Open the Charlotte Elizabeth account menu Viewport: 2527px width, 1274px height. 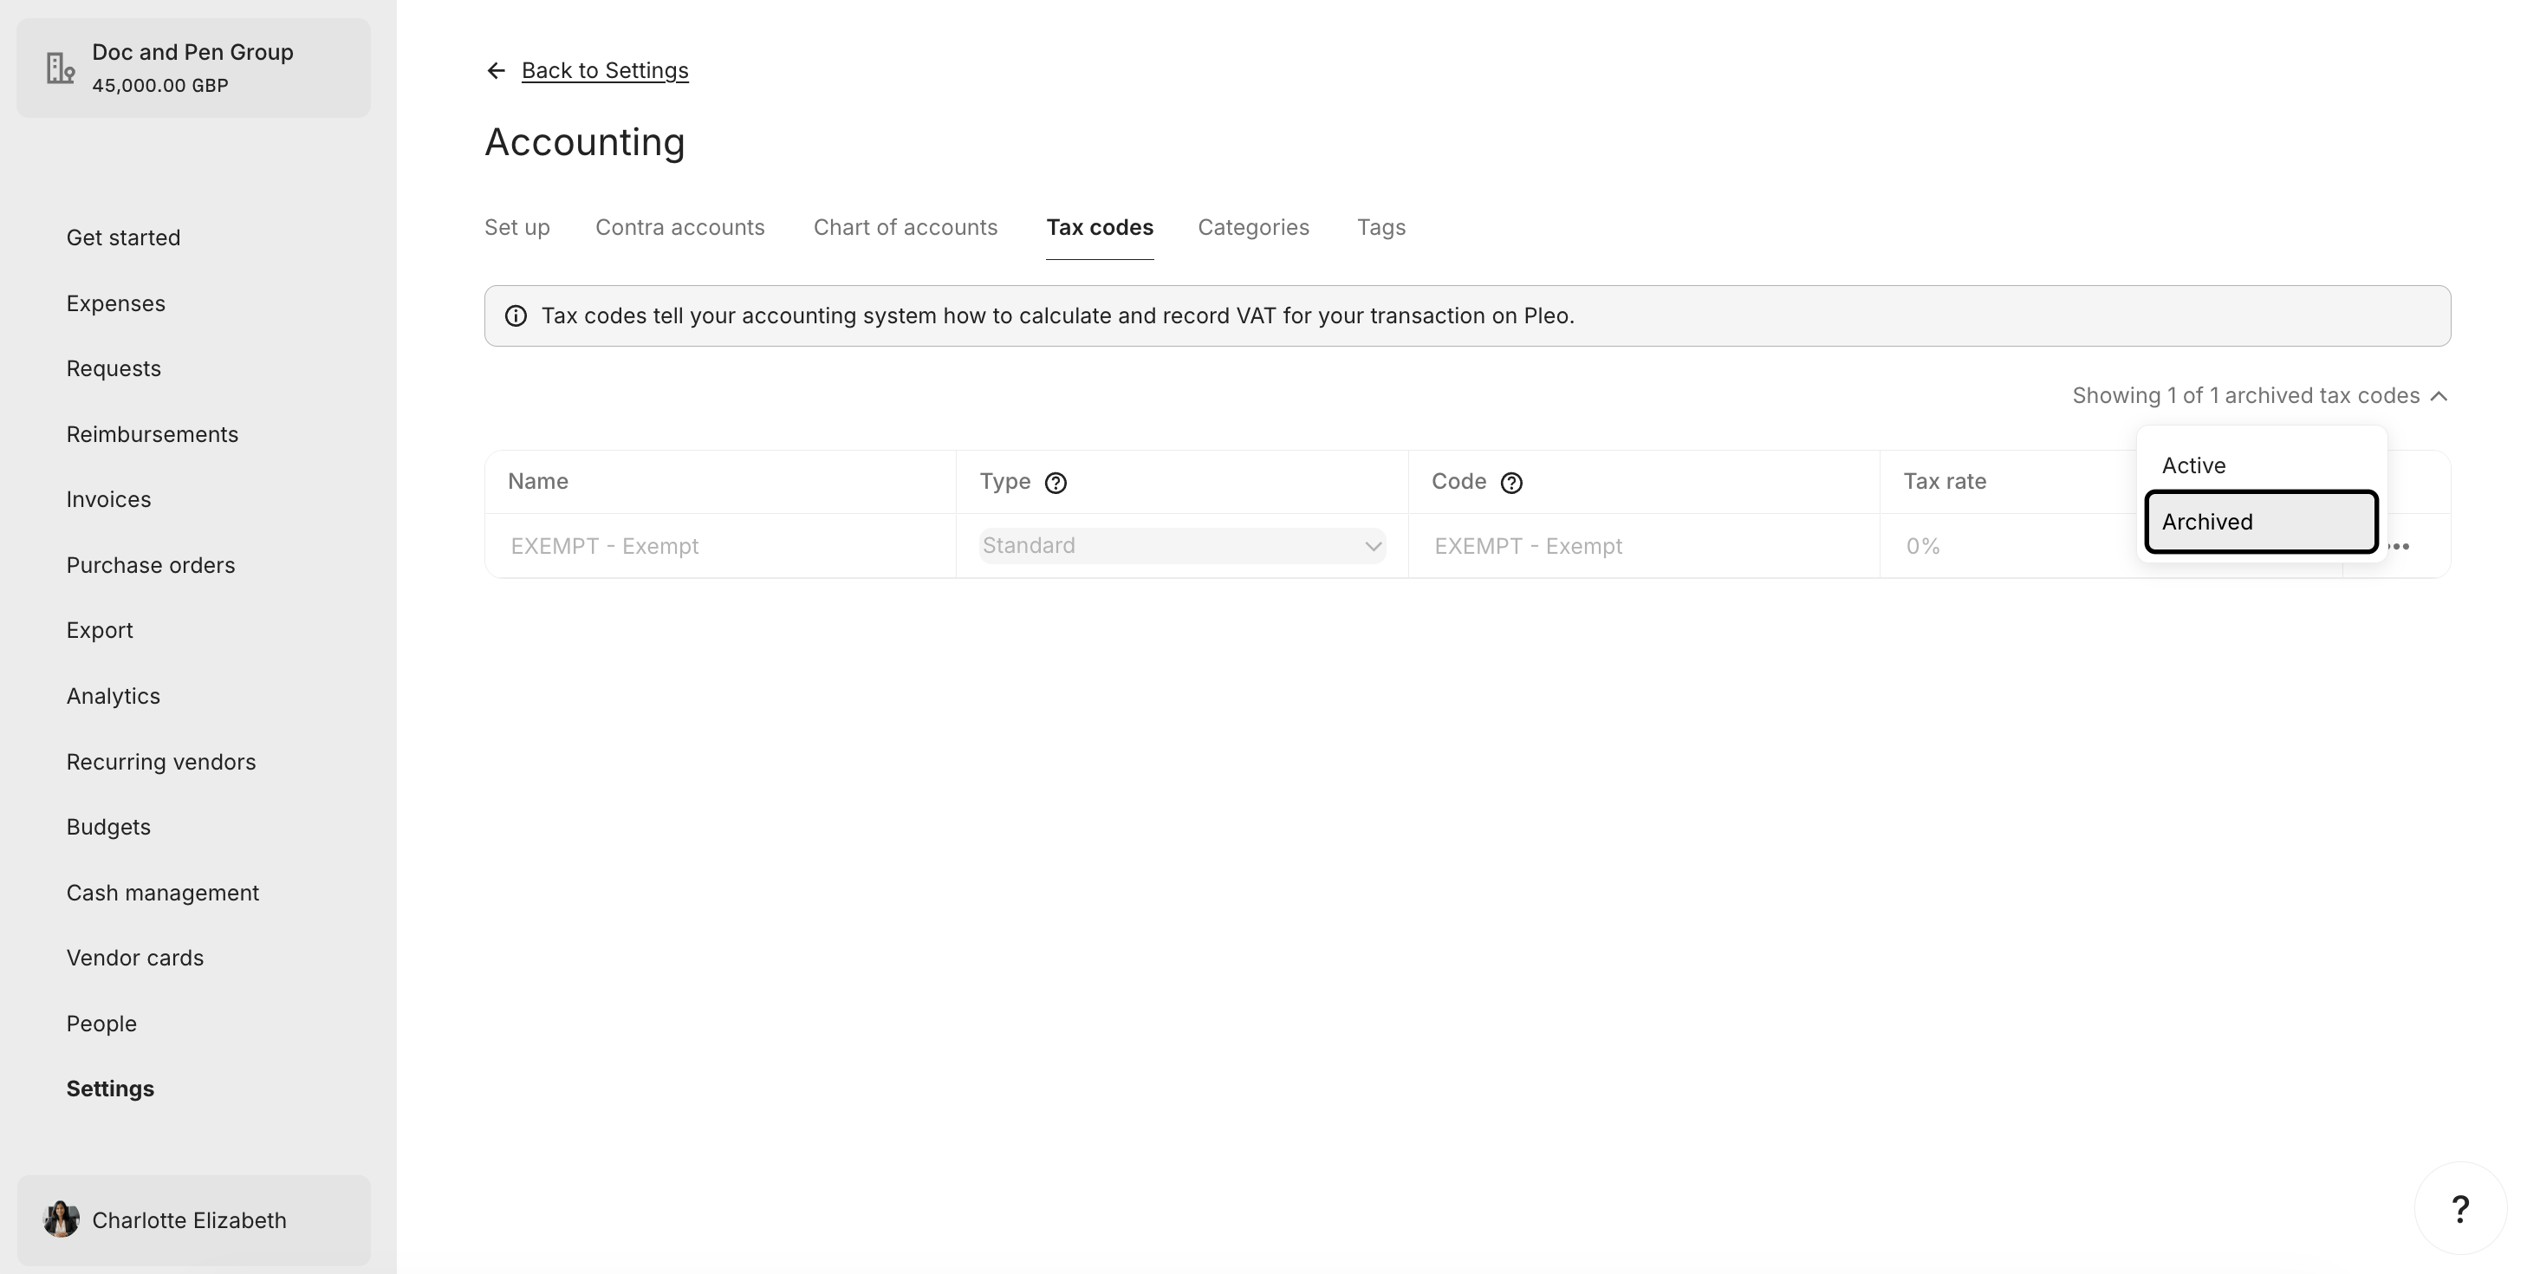pos(193,1220)
